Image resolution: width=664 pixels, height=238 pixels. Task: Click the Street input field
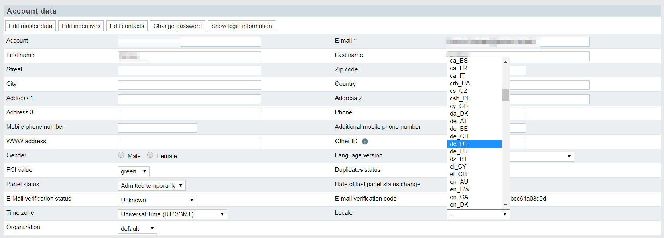[x=189, y=71]
